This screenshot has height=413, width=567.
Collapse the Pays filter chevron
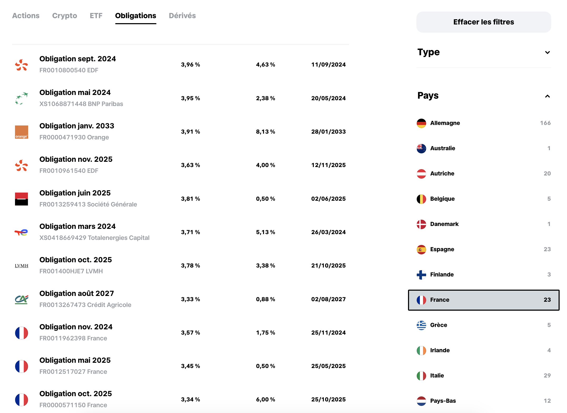coord(547,96)
